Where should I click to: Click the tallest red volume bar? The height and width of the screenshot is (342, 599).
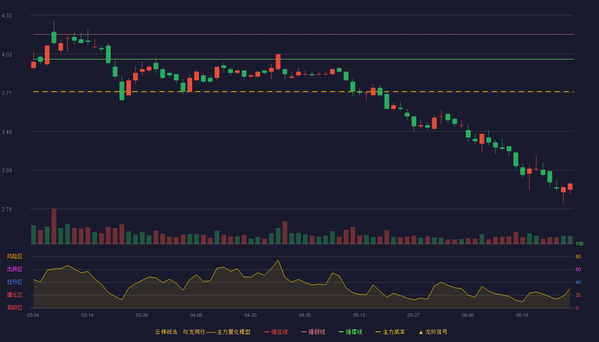click(x=54, y=226)
